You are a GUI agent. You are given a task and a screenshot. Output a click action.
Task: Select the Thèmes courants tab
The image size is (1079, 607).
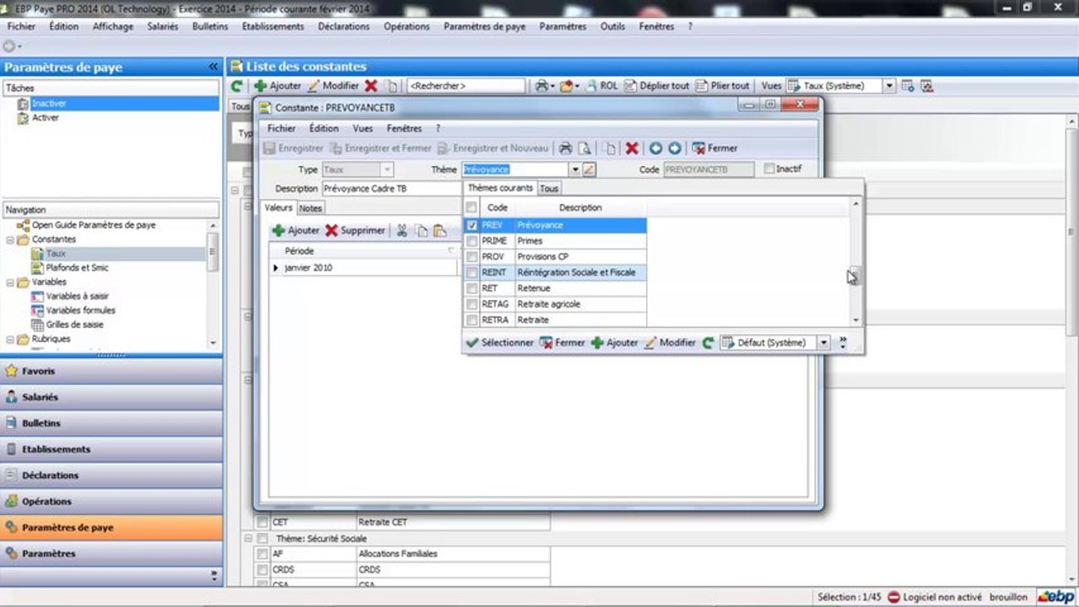tap(500, 188)
